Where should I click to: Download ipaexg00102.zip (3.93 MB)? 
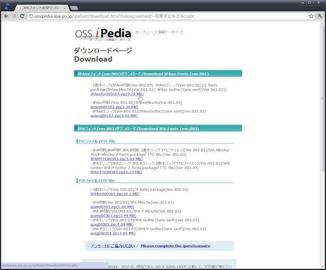click(114, 115)
